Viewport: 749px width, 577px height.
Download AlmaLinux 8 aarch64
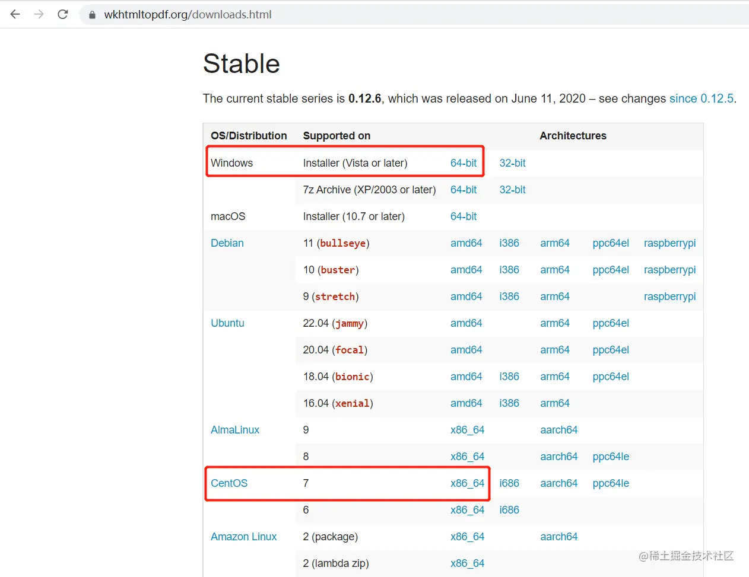pos(558,457)
